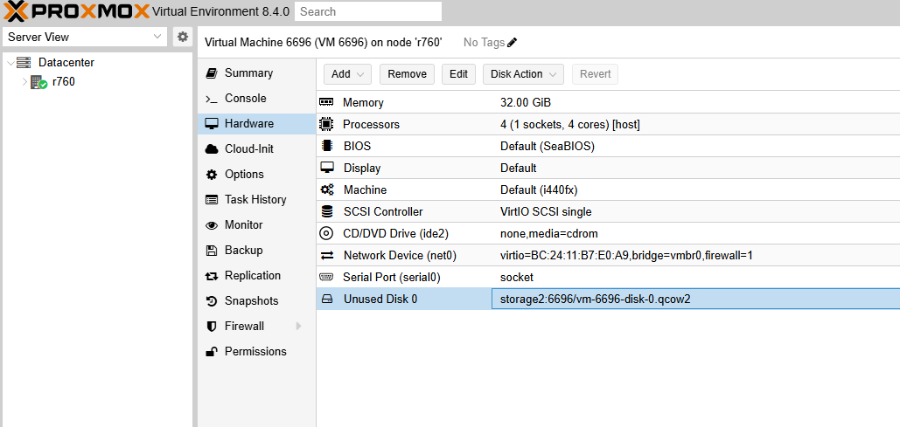Click the Unused Disk 0 drive icon
The width and height of the screenshot is (900, 427).
pos(327,299)
